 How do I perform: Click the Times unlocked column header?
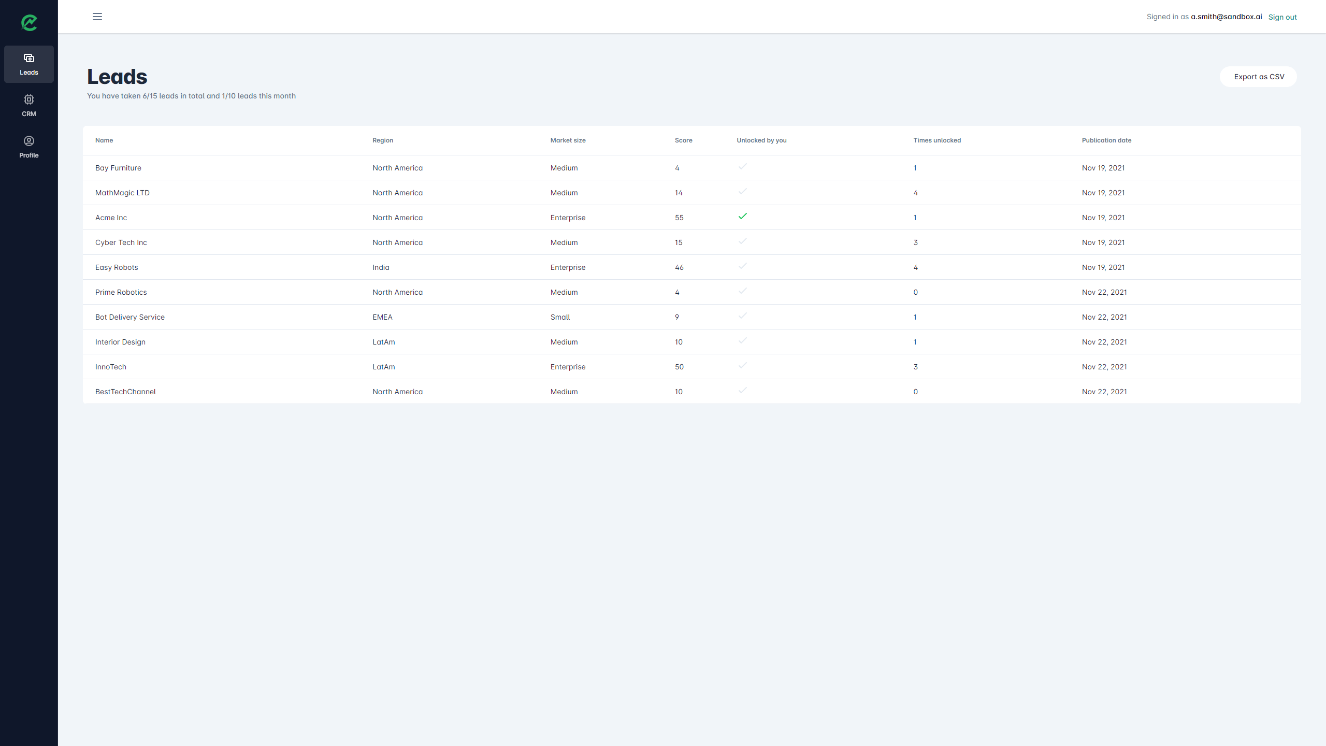[937, 140]
